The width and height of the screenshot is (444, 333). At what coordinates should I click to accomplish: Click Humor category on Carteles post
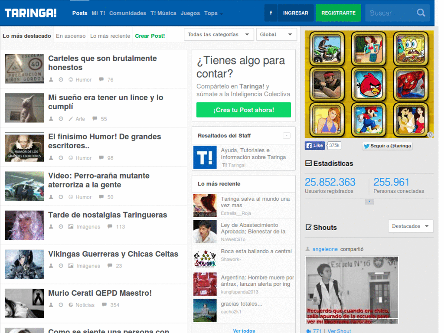[x=83, y=80]
